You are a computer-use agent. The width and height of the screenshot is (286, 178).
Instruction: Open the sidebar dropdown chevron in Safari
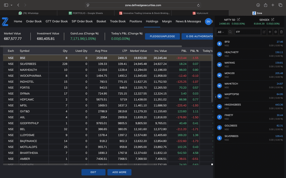[11, 5]
